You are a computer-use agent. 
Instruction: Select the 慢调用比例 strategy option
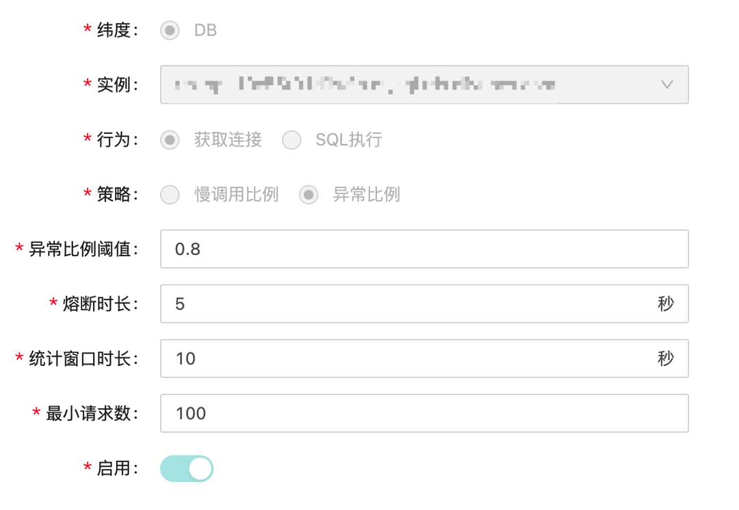pos(170,194)
